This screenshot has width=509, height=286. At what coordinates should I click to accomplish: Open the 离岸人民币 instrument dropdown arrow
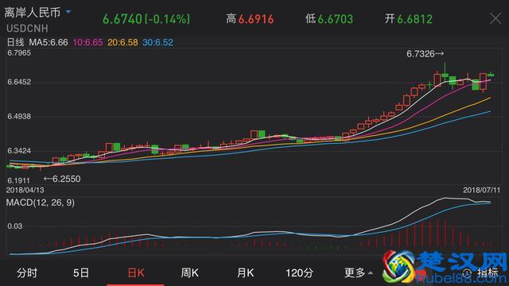tap(68, 12)
